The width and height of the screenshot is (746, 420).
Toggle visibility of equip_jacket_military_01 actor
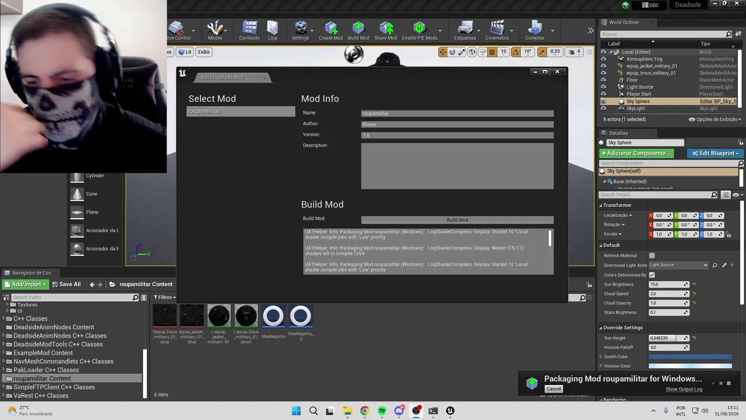point(603,66)
